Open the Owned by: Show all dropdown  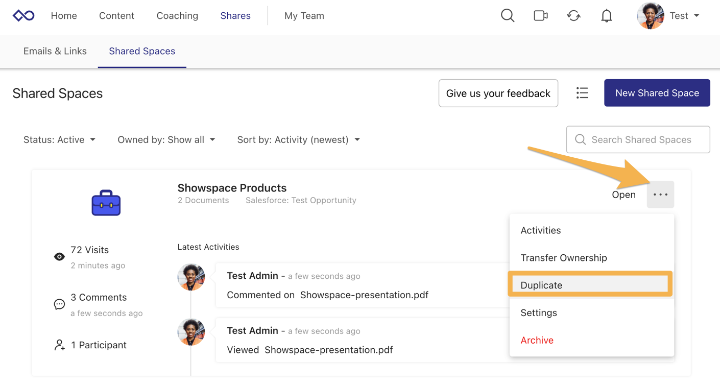click(x=166, y=140)
